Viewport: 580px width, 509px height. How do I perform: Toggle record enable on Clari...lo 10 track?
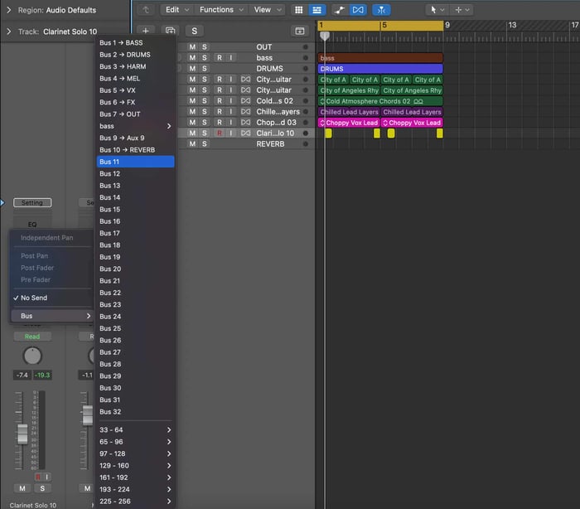tap(220, 133)
